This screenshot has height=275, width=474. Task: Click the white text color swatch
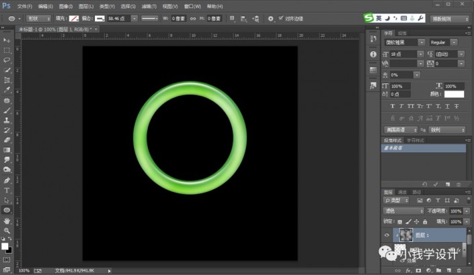coord(454,94)
